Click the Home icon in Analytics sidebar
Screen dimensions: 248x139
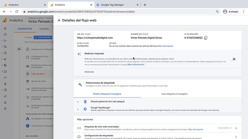tap(5, 28)
